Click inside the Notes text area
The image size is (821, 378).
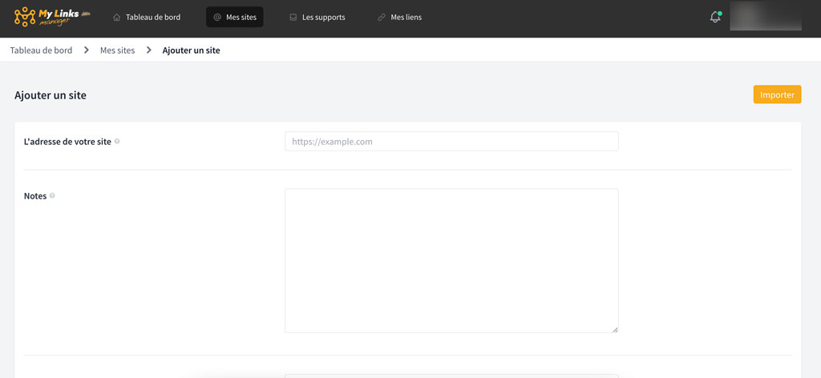pos(451,260)
